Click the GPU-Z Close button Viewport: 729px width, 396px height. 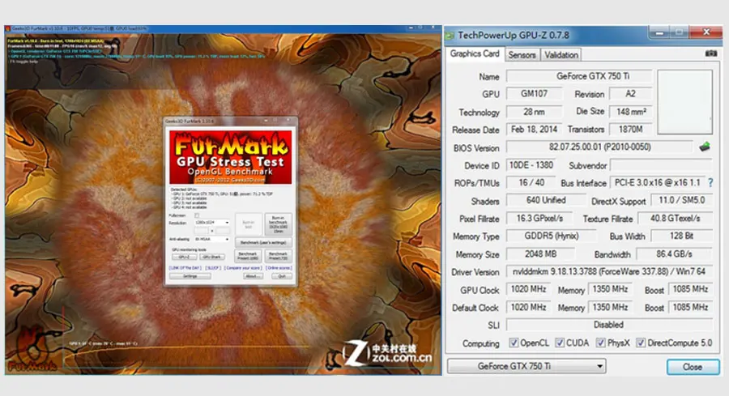[x=693, y=367]
